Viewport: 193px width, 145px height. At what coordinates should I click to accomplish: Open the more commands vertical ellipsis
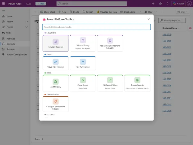click(162, 12)
